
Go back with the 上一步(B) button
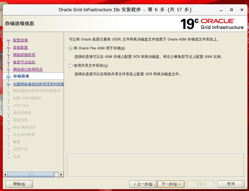point(143,184)
